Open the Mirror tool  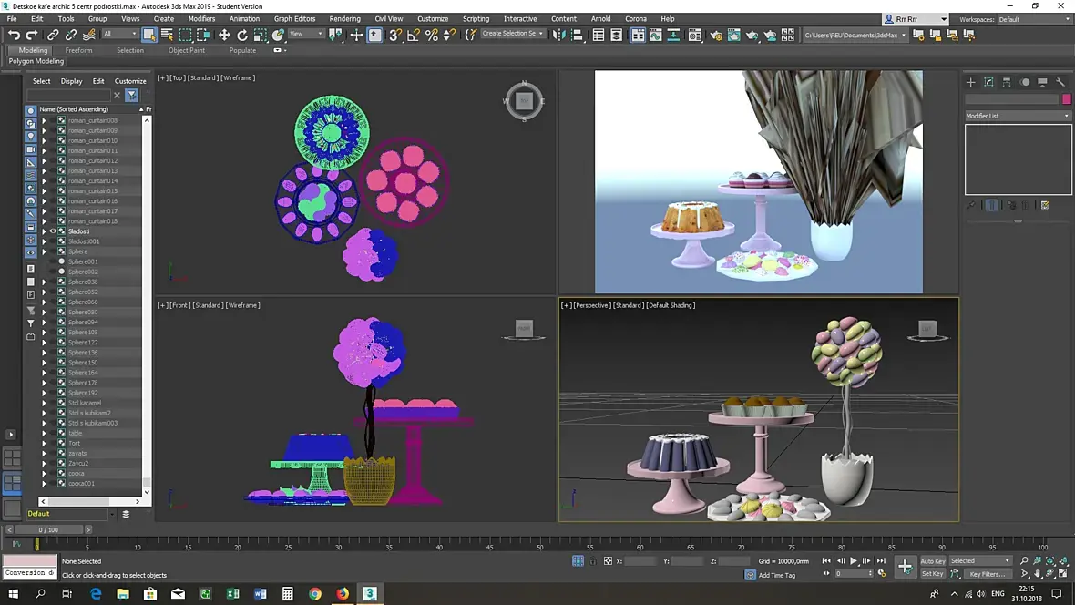[558, 35]
